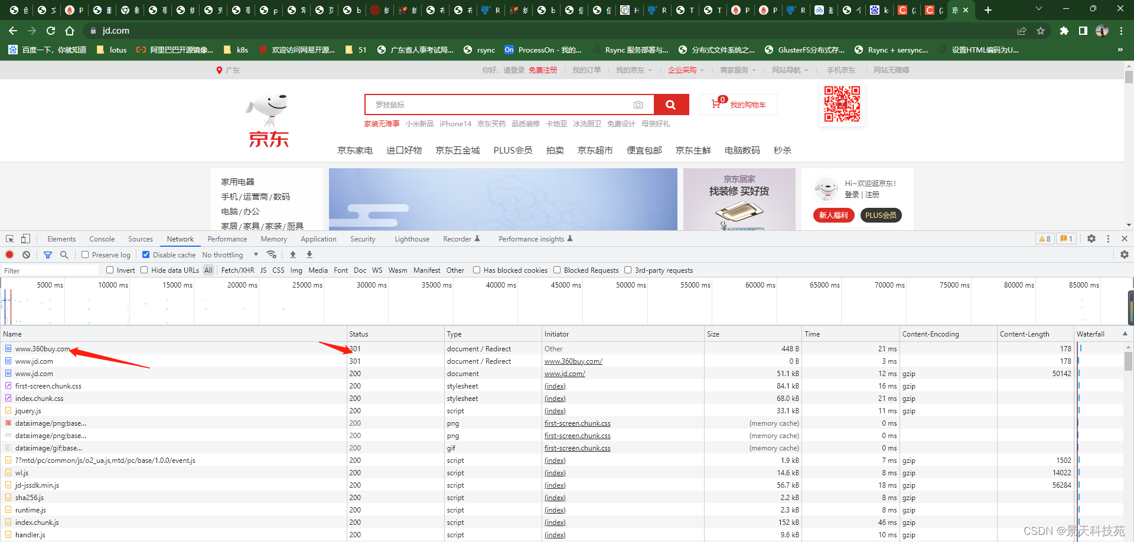The width and height of the screenshot is (1134, 542).
Task: Click the network overview timeline at 5000 ms
Action: pyautogui.click(x=50, y=285)
